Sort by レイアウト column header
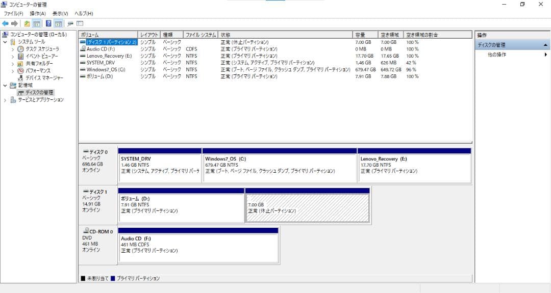This screenshot has width=551, height=293. (x=149, y=35)
